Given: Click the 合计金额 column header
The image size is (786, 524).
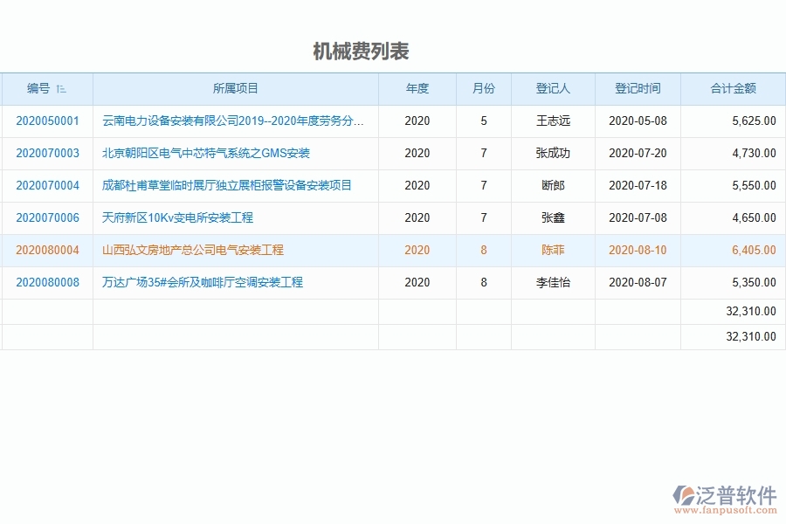Looking at the screenshot, I should (x=732, y=88).
